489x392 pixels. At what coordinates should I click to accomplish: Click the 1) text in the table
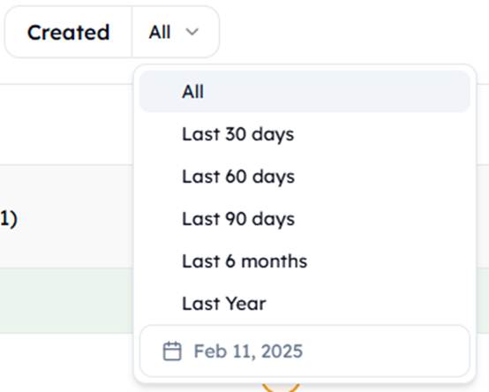[9, 219]
